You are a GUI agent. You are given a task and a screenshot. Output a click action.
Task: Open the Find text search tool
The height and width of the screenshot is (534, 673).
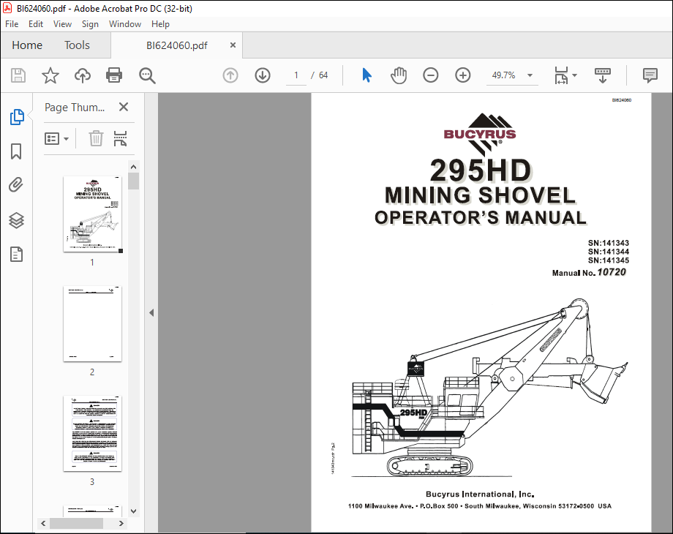(x=147, y=75)
